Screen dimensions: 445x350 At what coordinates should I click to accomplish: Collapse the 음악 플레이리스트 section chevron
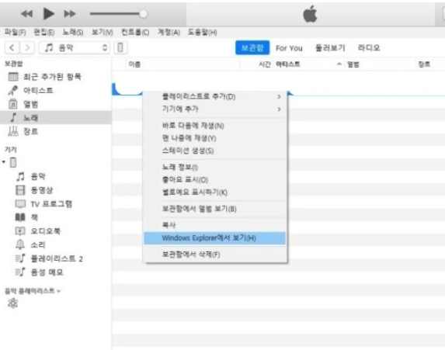pos(58,291)
